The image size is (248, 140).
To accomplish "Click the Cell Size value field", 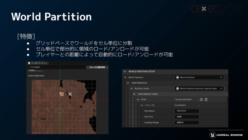I will (x=187, y=117).
